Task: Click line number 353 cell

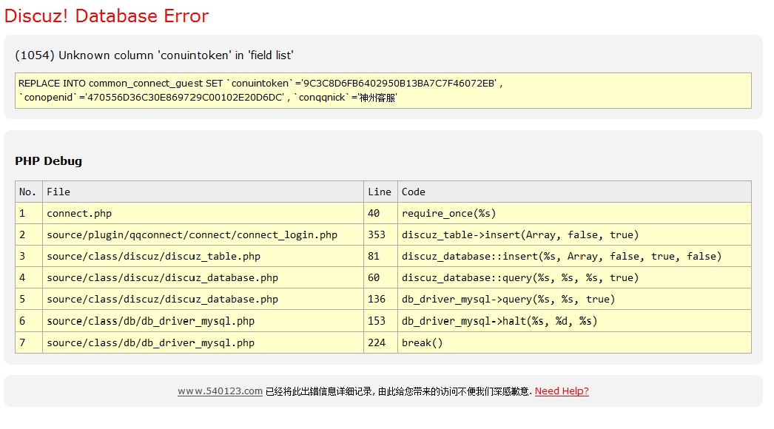Action: pos(377,234)
